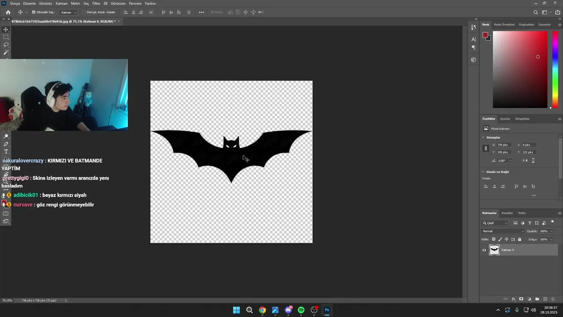Click the foreground color swatch in Renk panel
This screenshot has height=317, width=563.
[x=485, y=35]
